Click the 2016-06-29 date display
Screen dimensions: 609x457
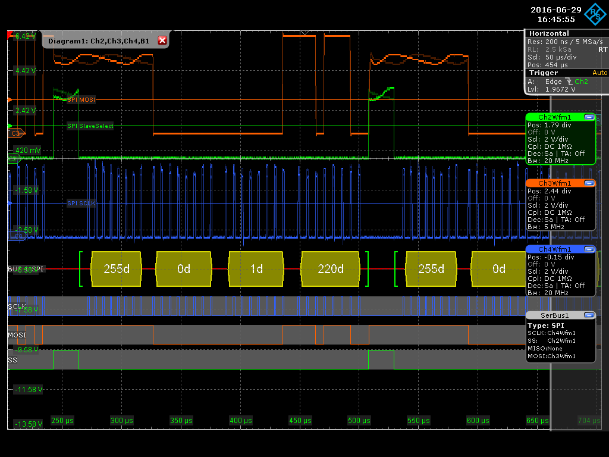pyautogui.click(x=556, y=10)
